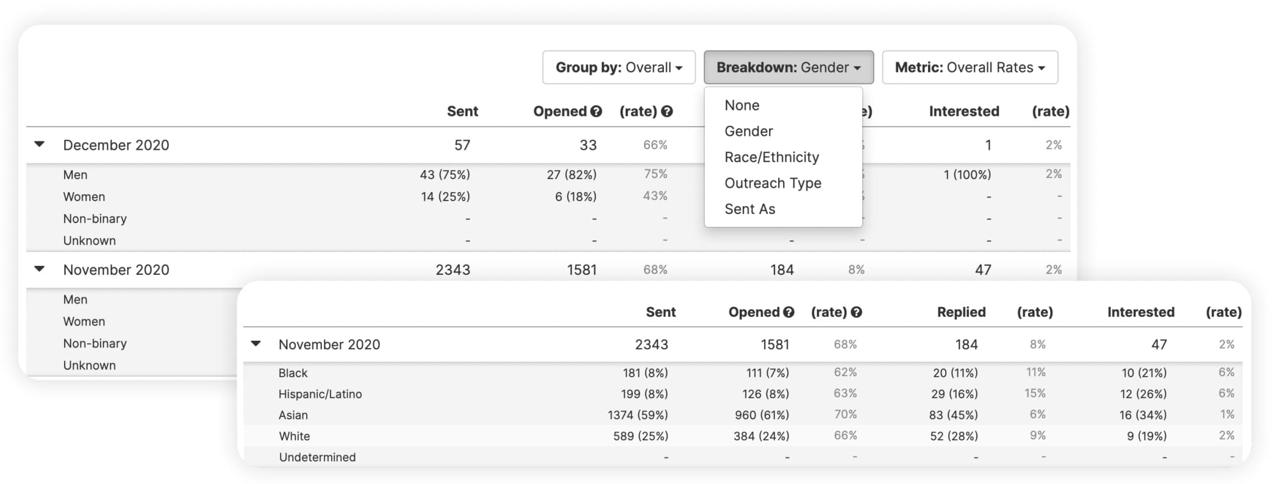Click the caret on the Breakdown control
The image size is (1272, 484).
coord(857,68)
